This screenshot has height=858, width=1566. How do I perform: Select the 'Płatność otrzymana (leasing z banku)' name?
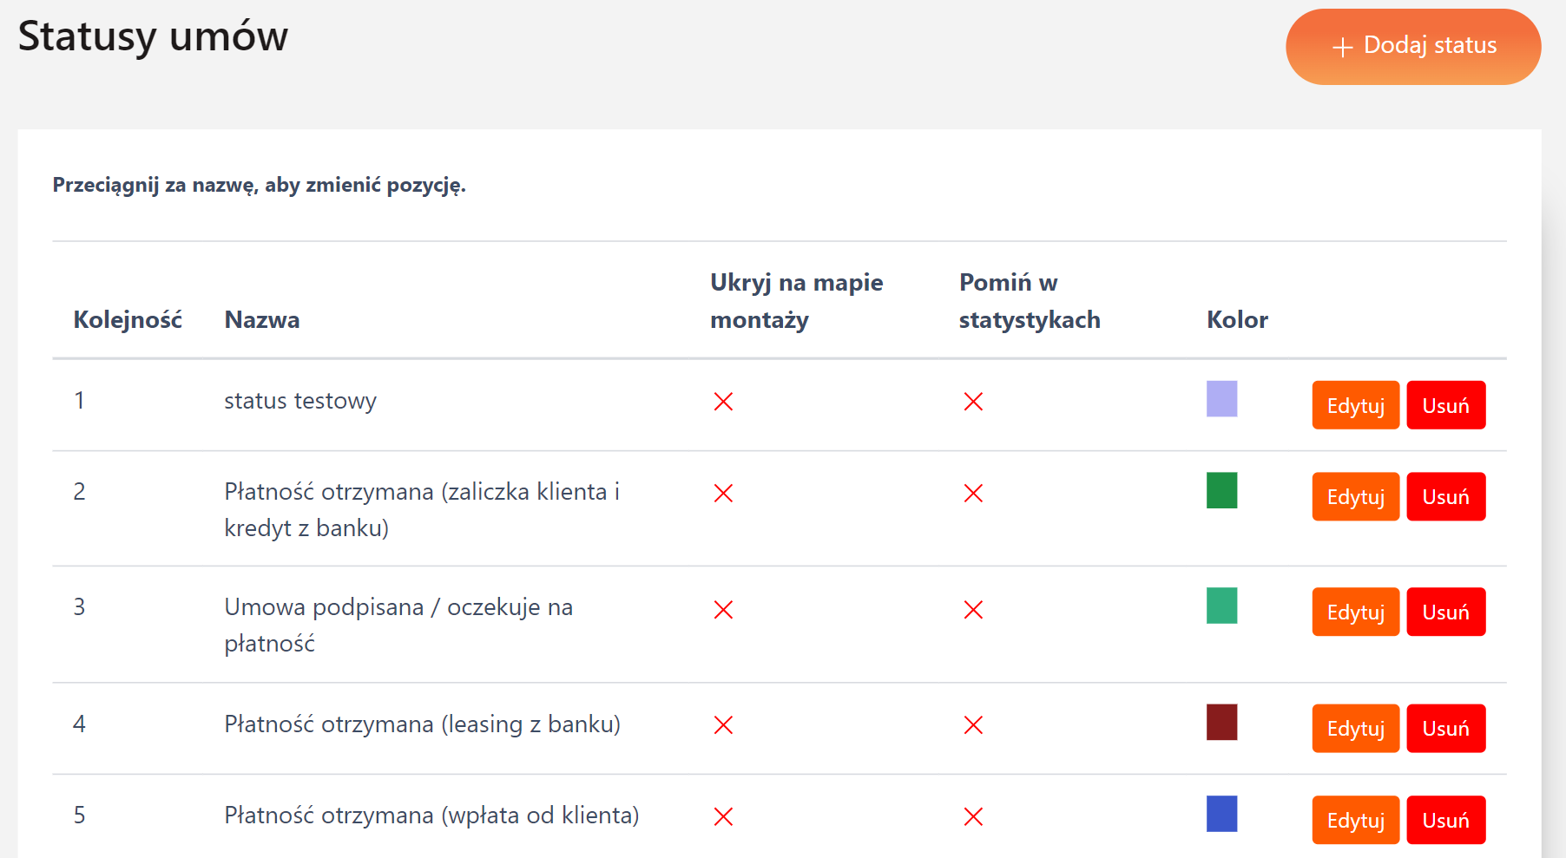(x=422, y=724)
